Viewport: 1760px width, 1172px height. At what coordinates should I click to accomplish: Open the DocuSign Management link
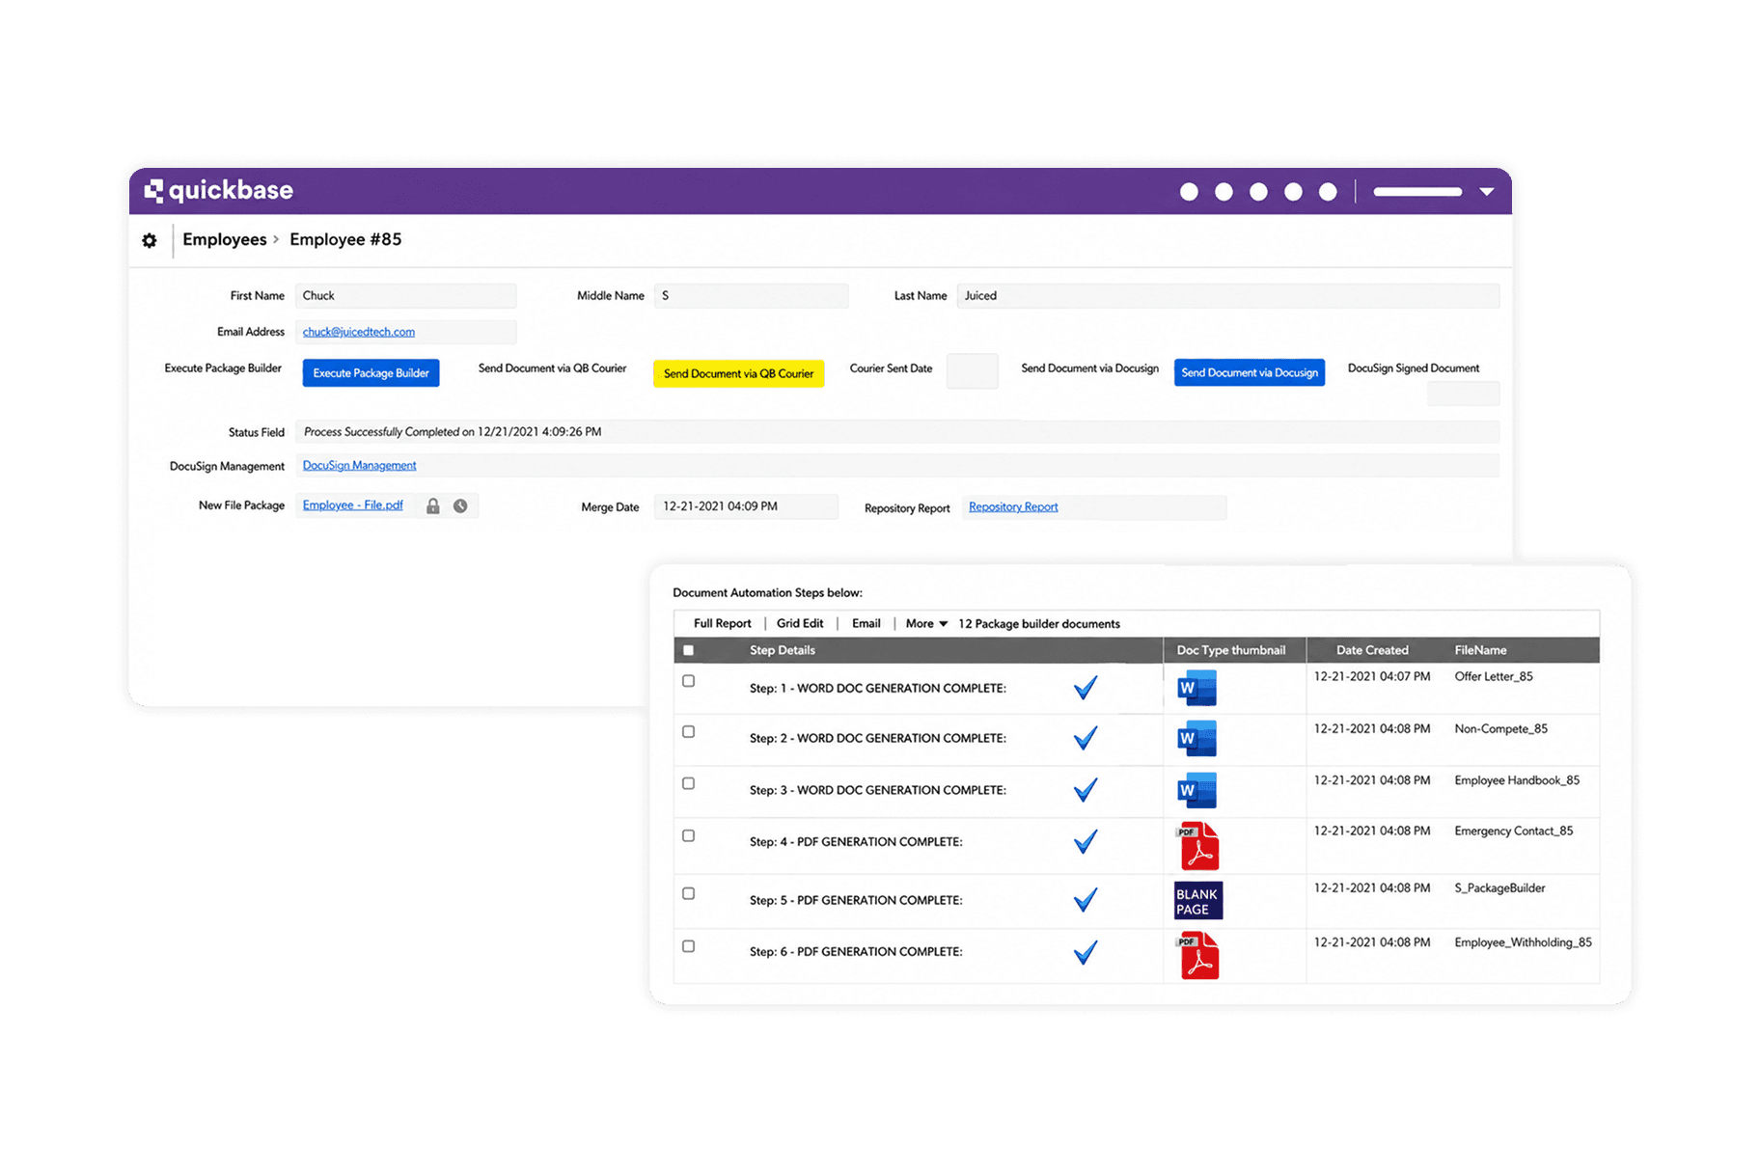[359, 466]
